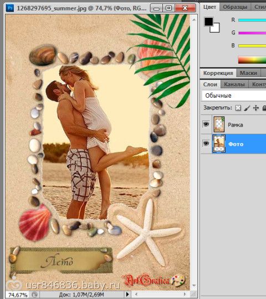The image size is (266, 299).
Task: Click the color spectrum ramp bar
Action: [252, 60]
